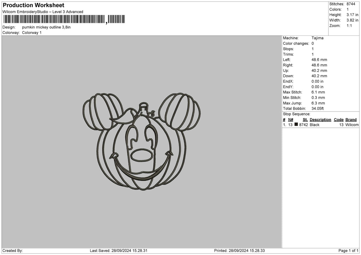Click the 'Machine:' label
The height and width of the screenshot is (255, 361).
pos(291,38)
